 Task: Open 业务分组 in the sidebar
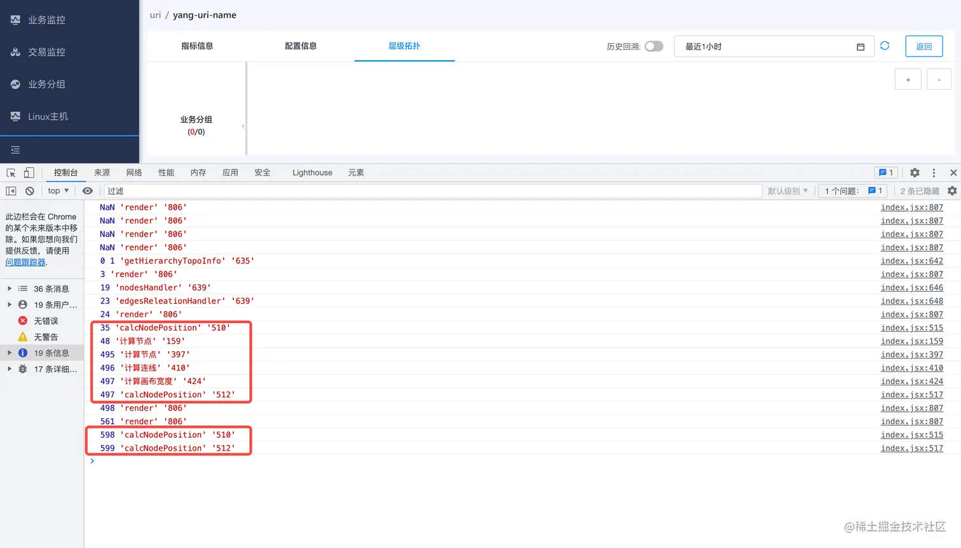click(46, 85)
